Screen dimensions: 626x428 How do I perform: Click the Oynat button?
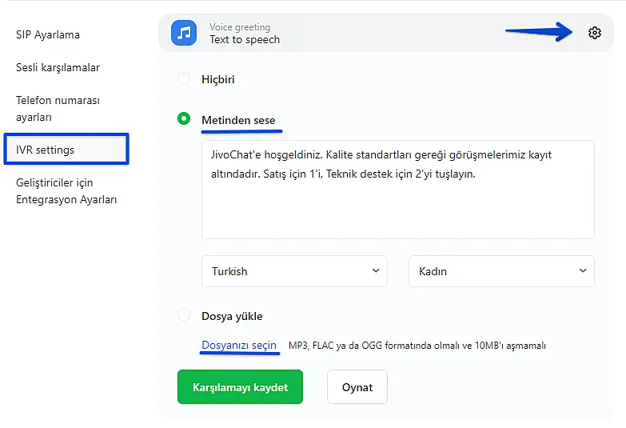357,386
